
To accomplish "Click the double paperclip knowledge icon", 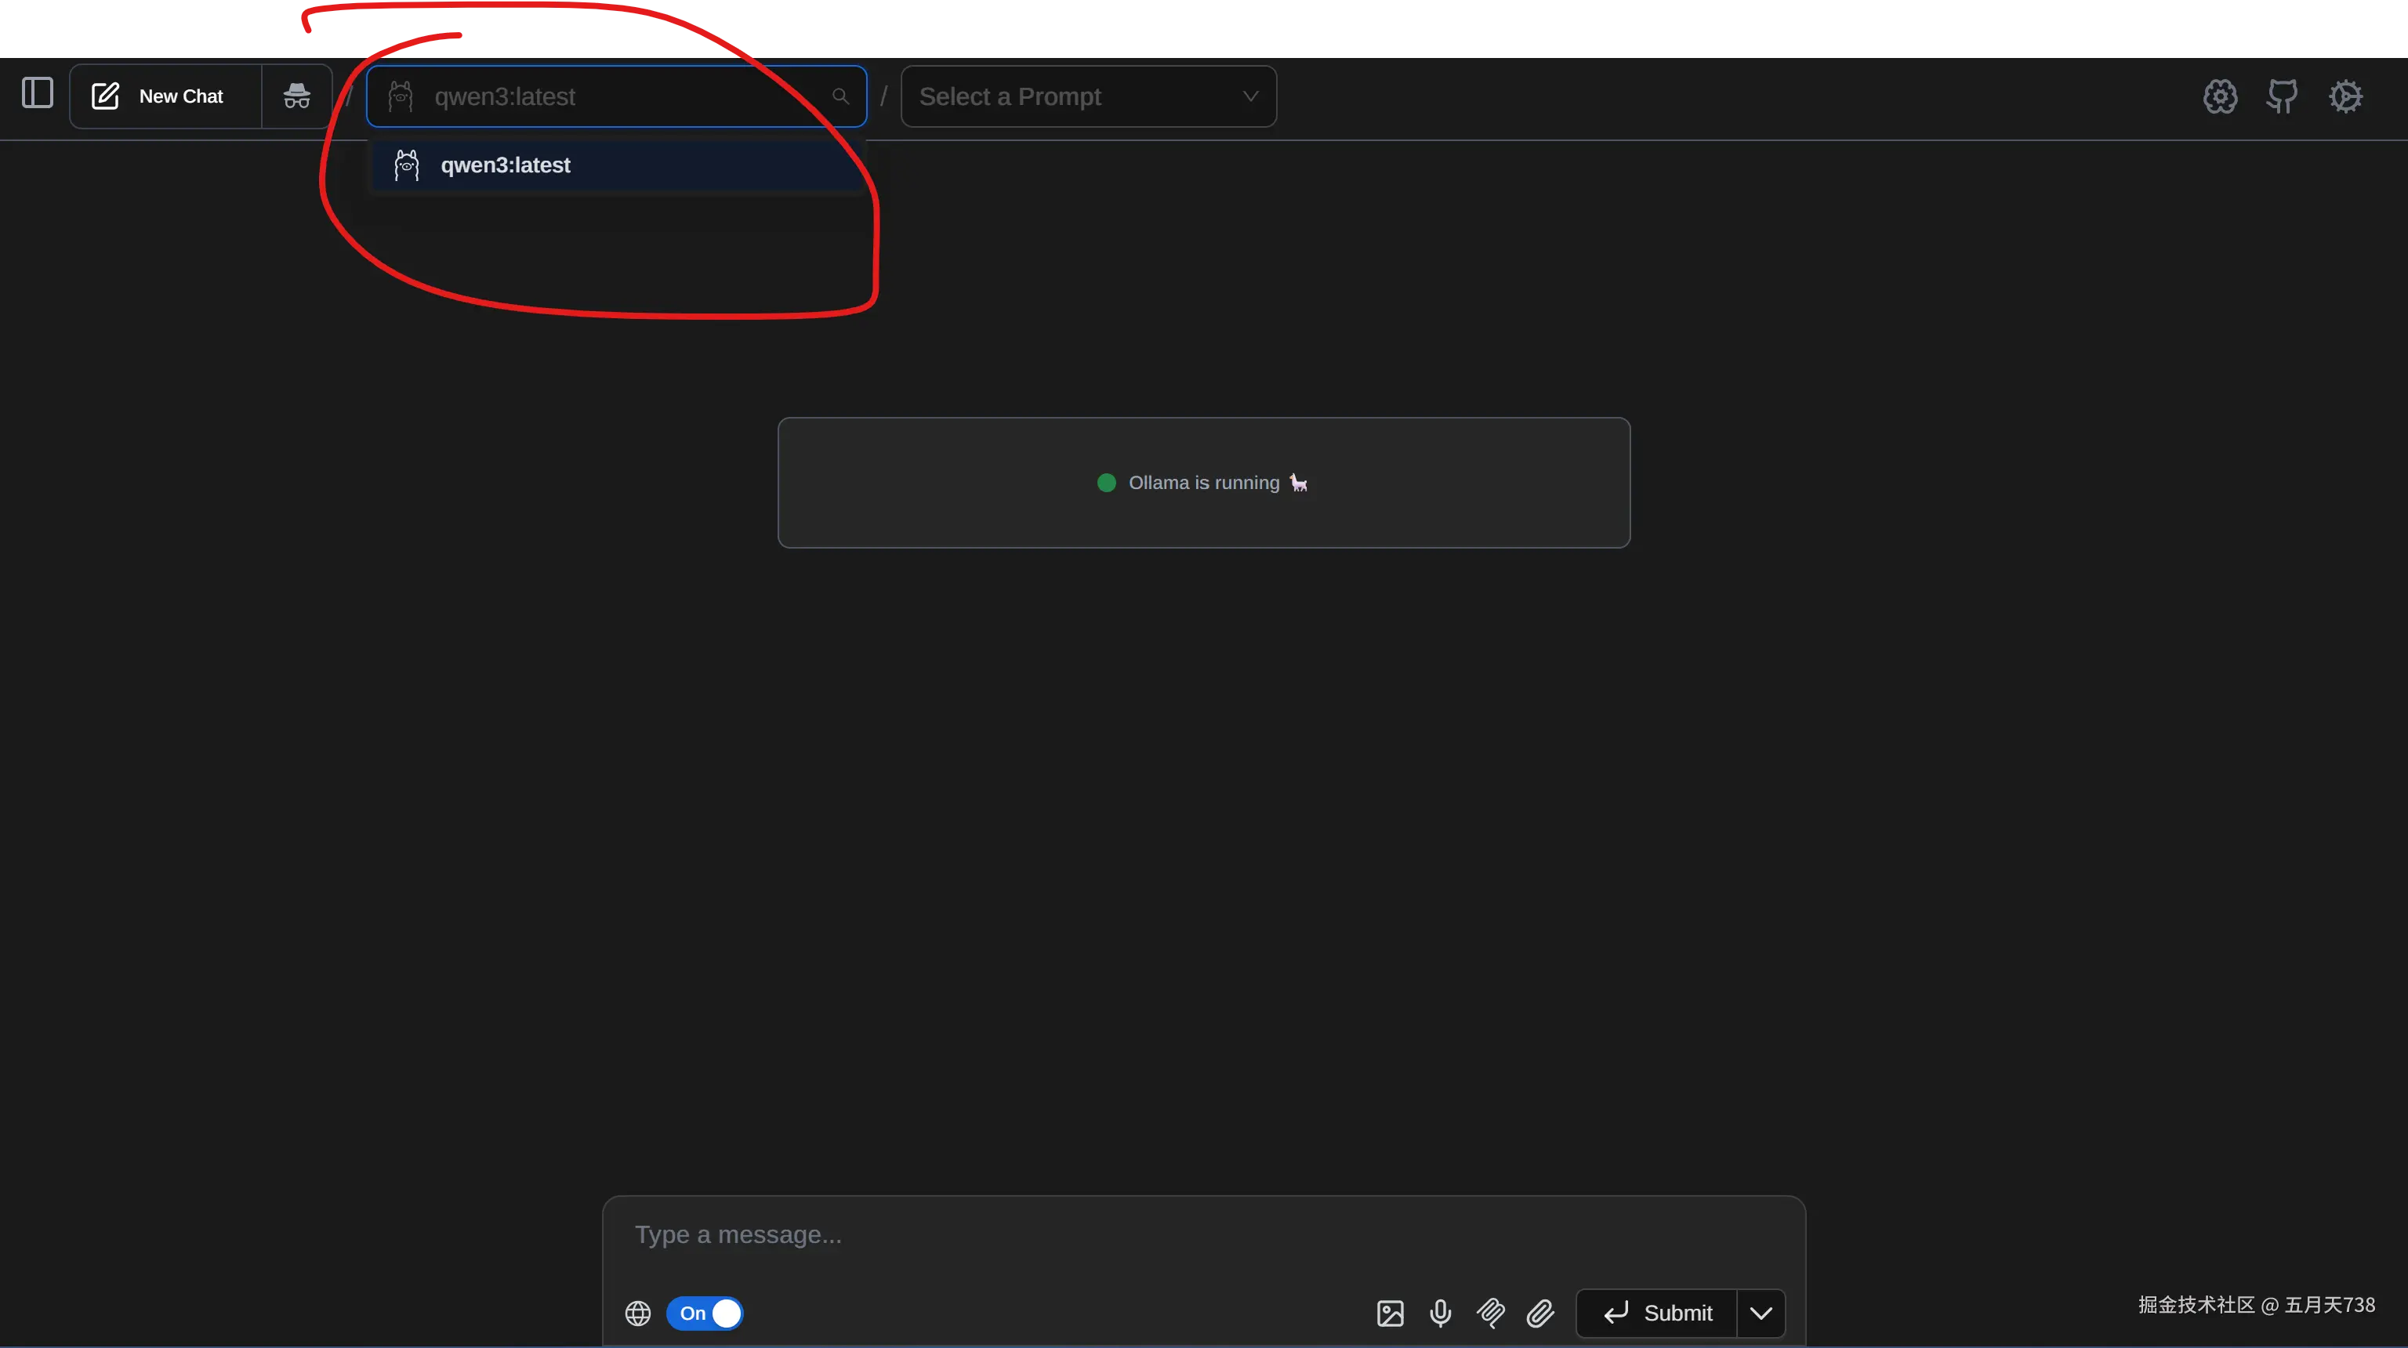I will pyautogui.click(x=1491, y=1314).
